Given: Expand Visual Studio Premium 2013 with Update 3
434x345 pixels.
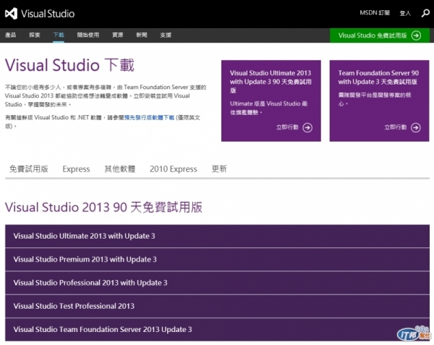Looking at the screenshot, I should pos(217,260).
